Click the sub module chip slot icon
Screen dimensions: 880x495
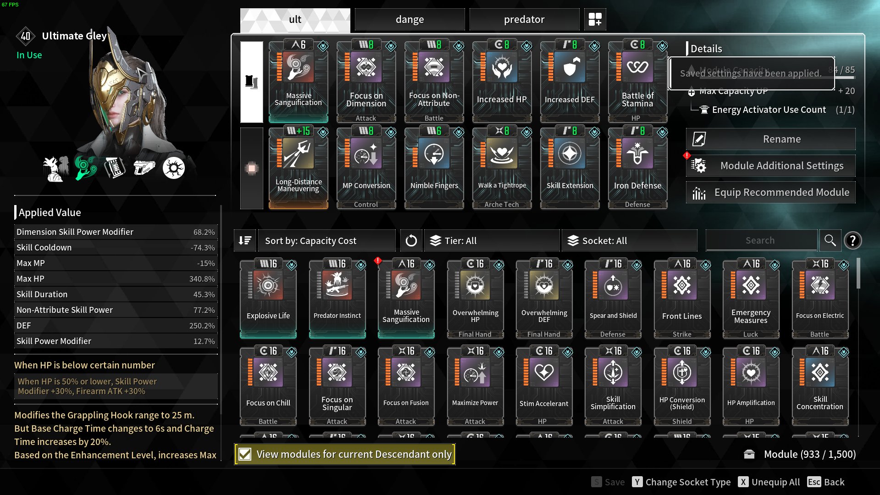click(x=251, y=168)
